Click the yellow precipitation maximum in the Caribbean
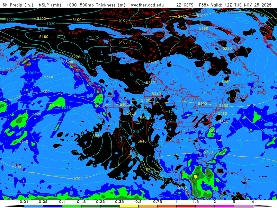277x208 pixels. [x=195, y=176]
